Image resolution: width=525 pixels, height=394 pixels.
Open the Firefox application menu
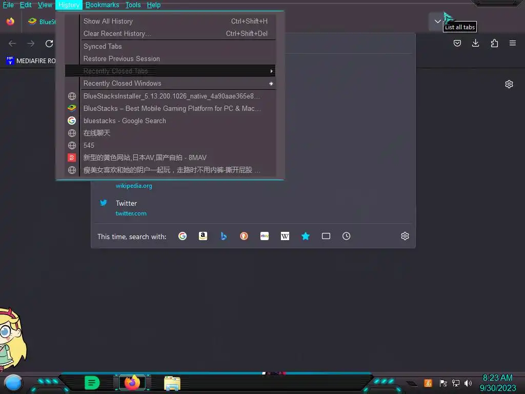click(x=513, y=43)
